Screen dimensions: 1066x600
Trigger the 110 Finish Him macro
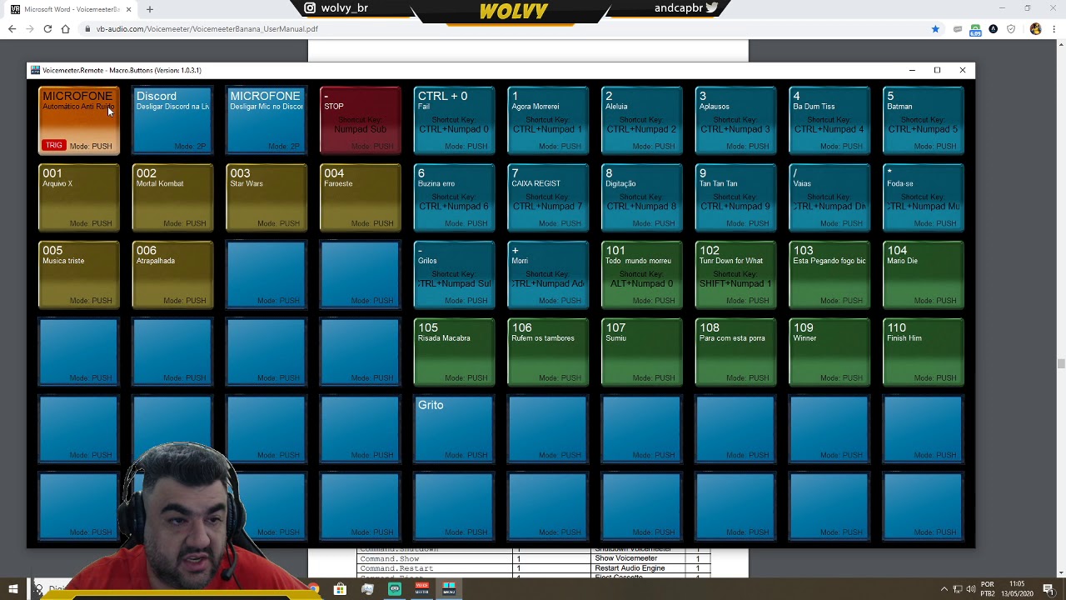click(x=923, y=352)
